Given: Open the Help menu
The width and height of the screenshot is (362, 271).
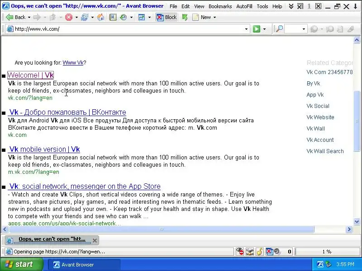Looking at the screenshot, I should (277, 6).
